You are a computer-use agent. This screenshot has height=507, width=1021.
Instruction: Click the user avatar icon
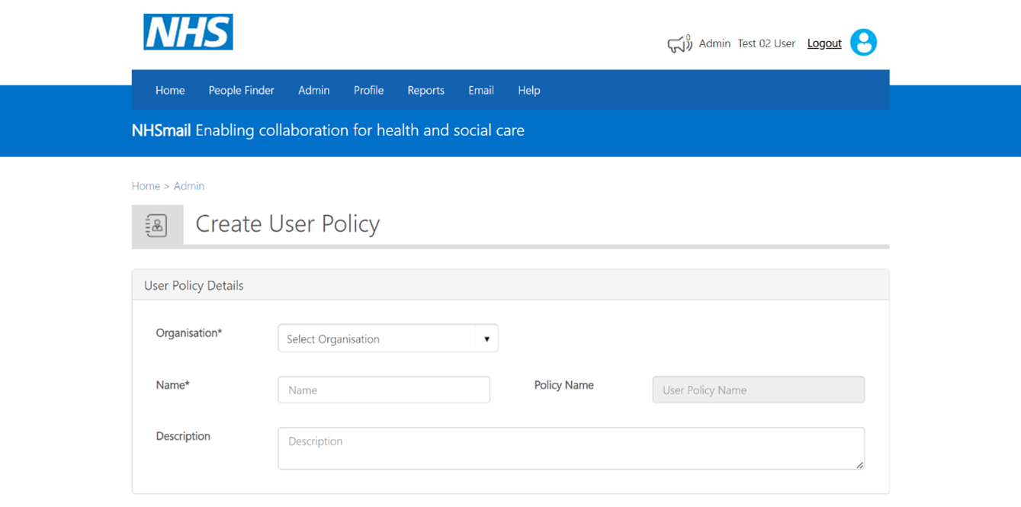(863, 42)
